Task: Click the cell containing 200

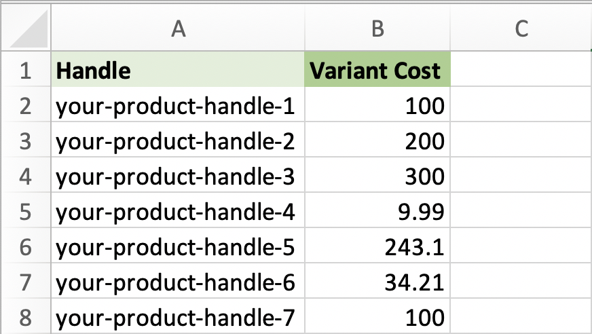Action: tap(377, 140)
